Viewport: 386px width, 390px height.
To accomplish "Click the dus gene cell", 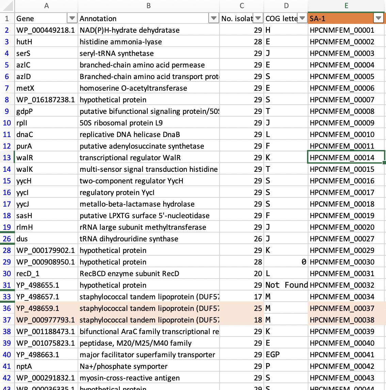I will click(x=46, y=239).
